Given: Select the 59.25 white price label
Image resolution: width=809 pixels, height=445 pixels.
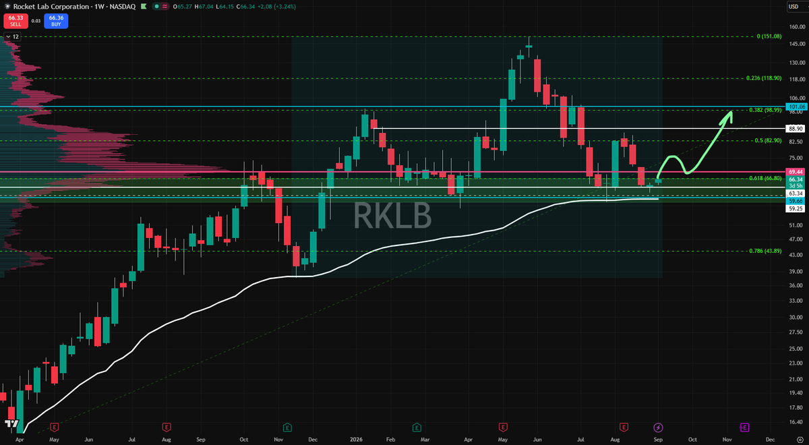Looking at the screenshot, I should point(796,208).
